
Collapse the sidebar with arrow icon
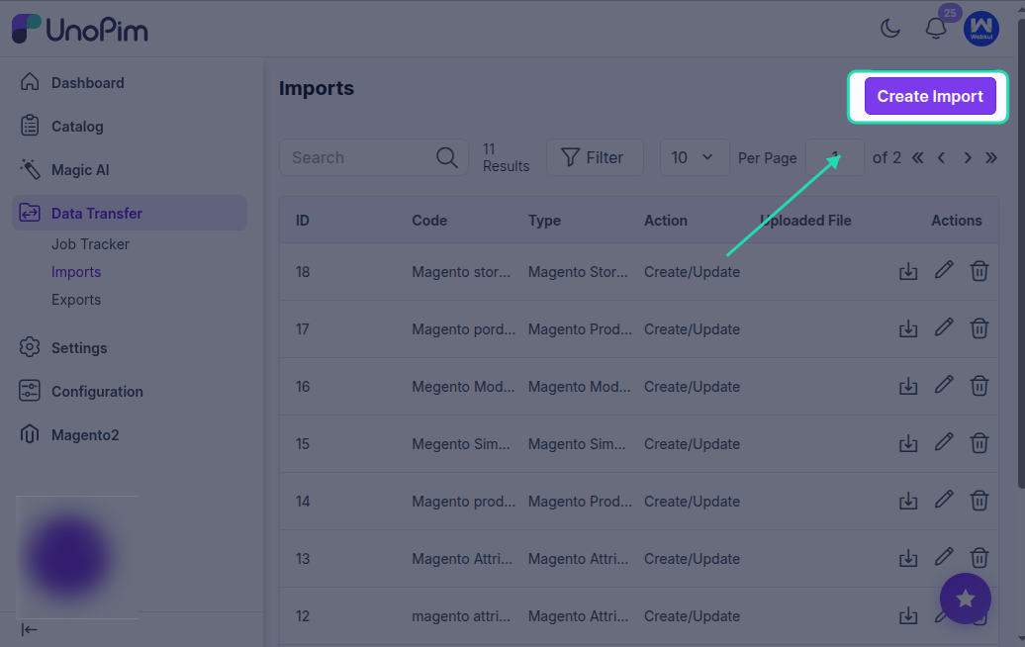pyautogui.click(x=29, y=630)
